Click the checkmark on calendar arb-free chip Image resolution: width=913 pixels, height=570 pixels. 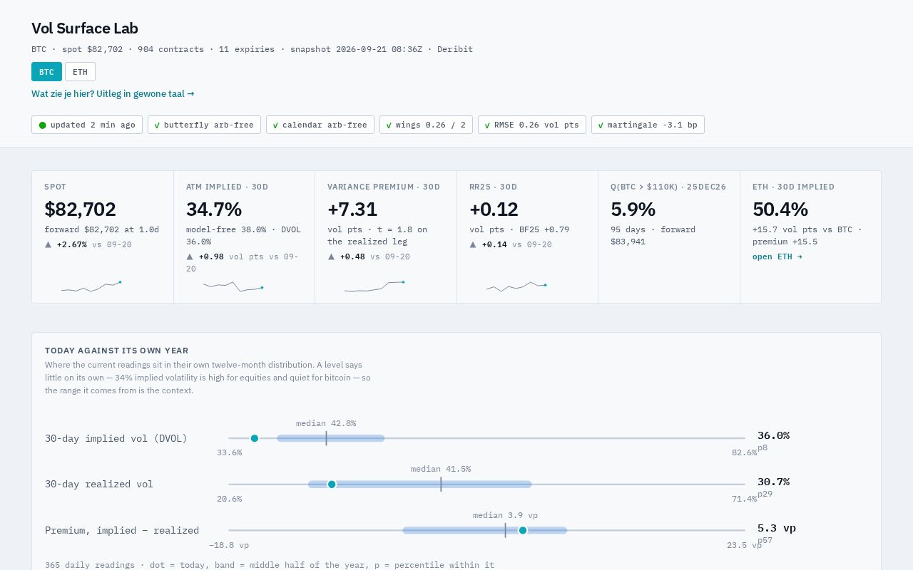pos(275,125)
